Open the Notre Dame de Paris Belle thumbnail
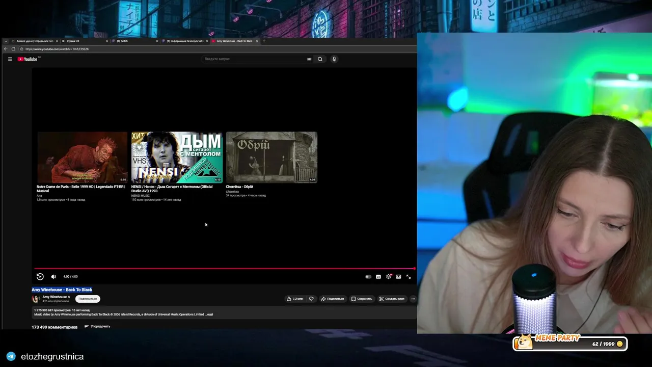 pyautogui.click(x=82, y=158)
